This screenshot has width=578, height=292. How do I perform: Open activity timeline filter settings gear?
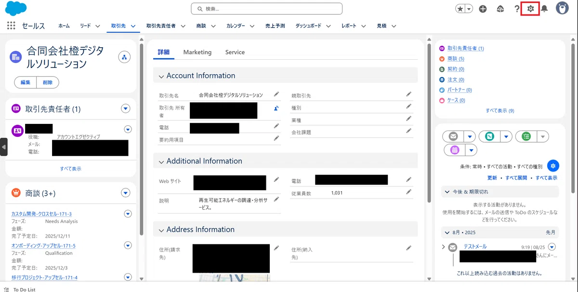tap(553, 166)
